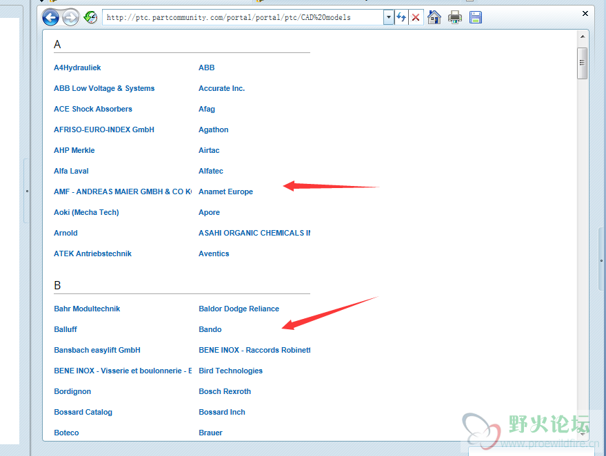Open the ABB catalog link
The width and height of the screenshot is (606, 456).
click(206, 68)
